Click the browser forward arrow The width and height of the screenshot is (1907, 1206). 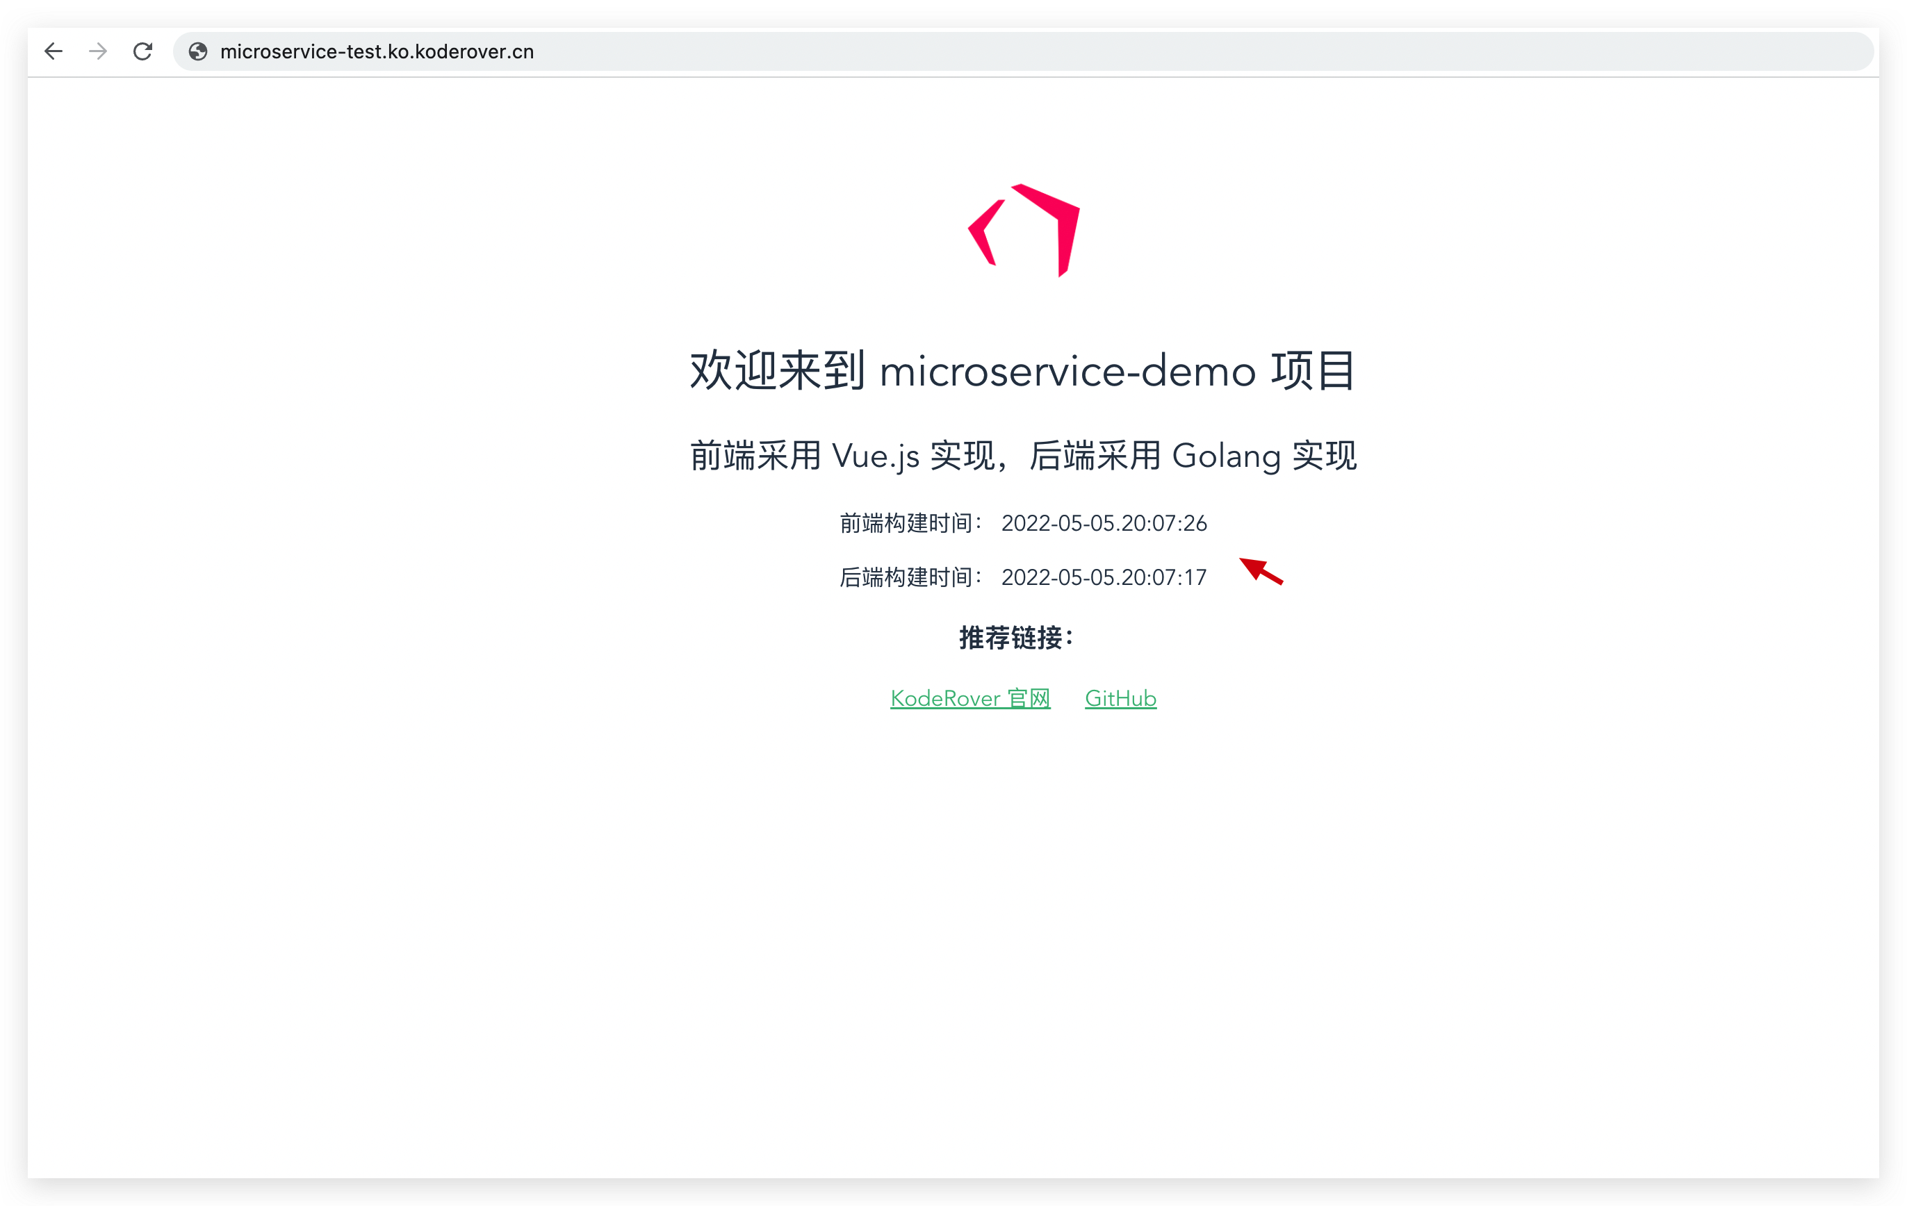pos(98,51)
